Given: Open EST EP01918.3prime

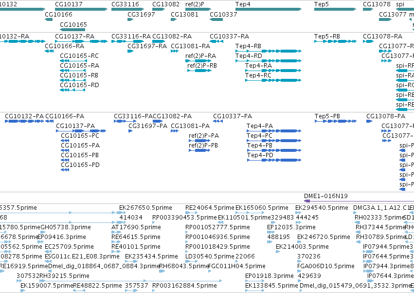Looking at the screenshot, I should tap(270, 276).
